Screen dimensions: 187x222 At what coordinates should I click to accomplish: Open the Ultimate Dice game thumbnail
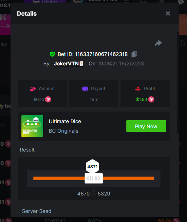(x=32, y=126)
